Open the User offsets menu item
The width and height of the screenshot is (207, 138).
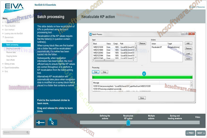[11, 60]
